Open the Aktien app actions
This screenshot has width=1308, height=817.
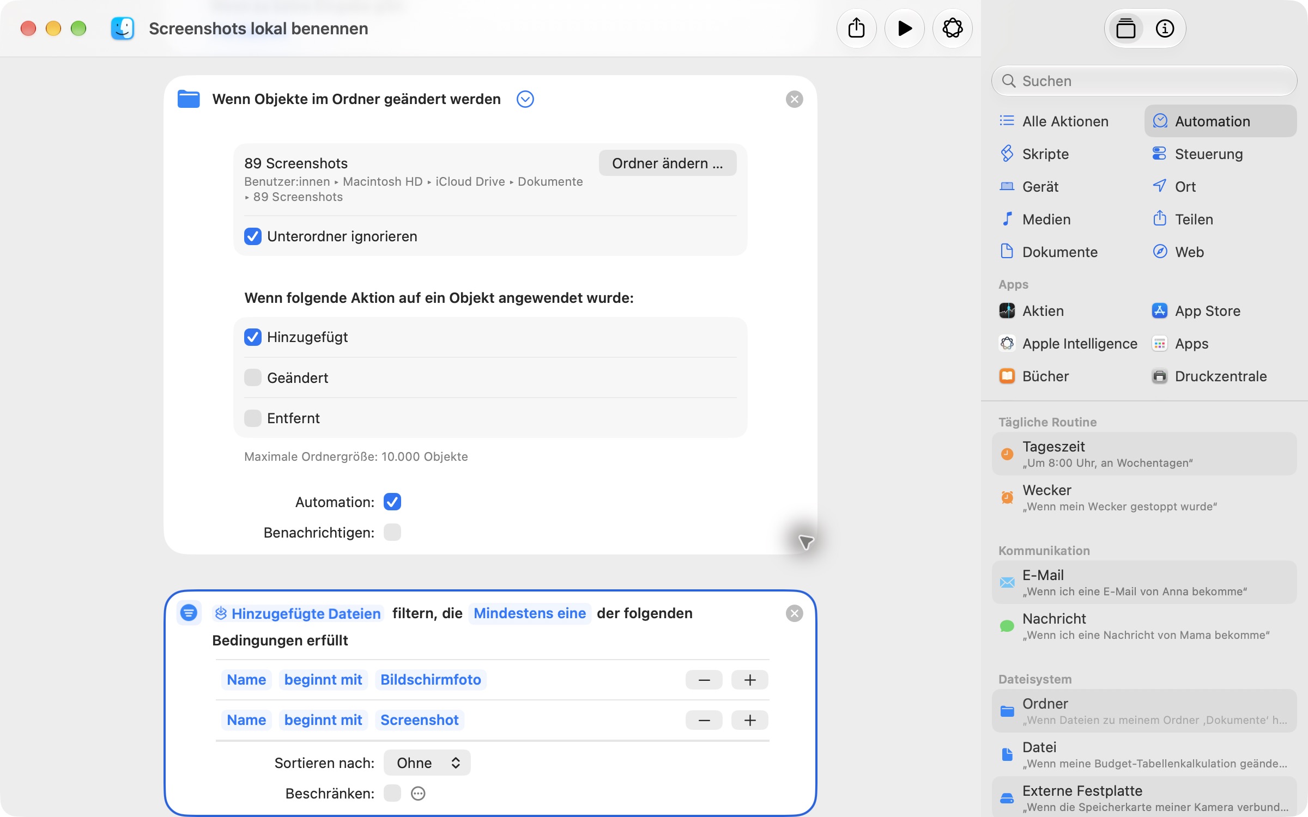[x=1031, y=311]
